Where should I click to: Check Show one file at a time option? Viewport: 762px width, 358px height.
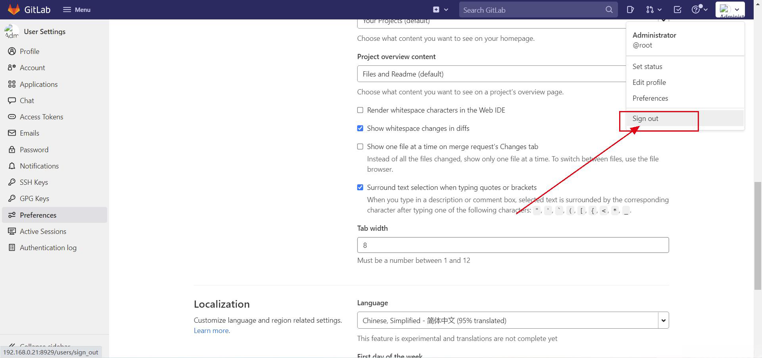tap(360, 147)
